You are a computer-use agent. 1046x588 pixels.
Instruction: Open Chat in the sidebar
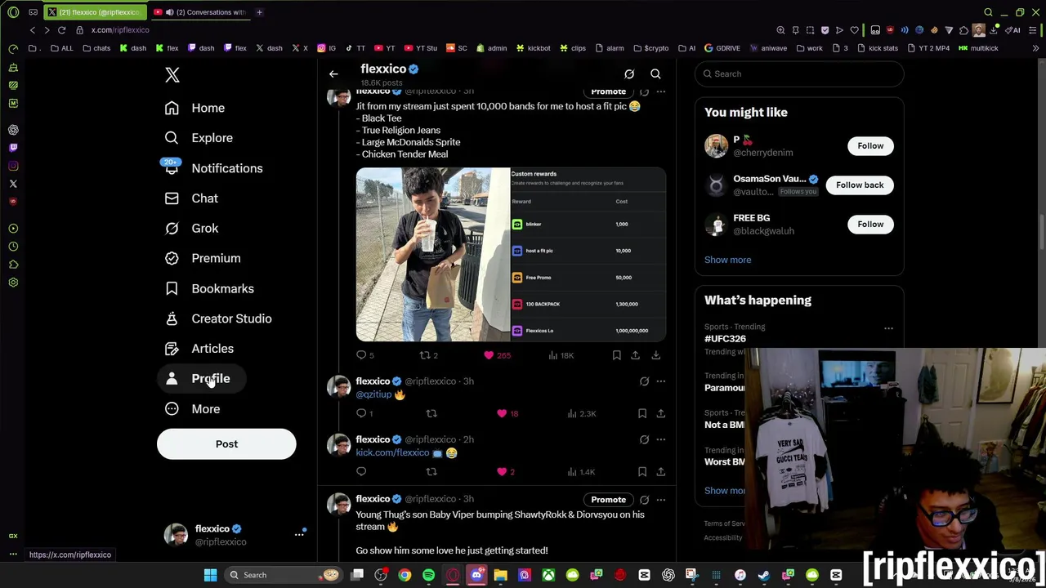click(x=192, y=198)
